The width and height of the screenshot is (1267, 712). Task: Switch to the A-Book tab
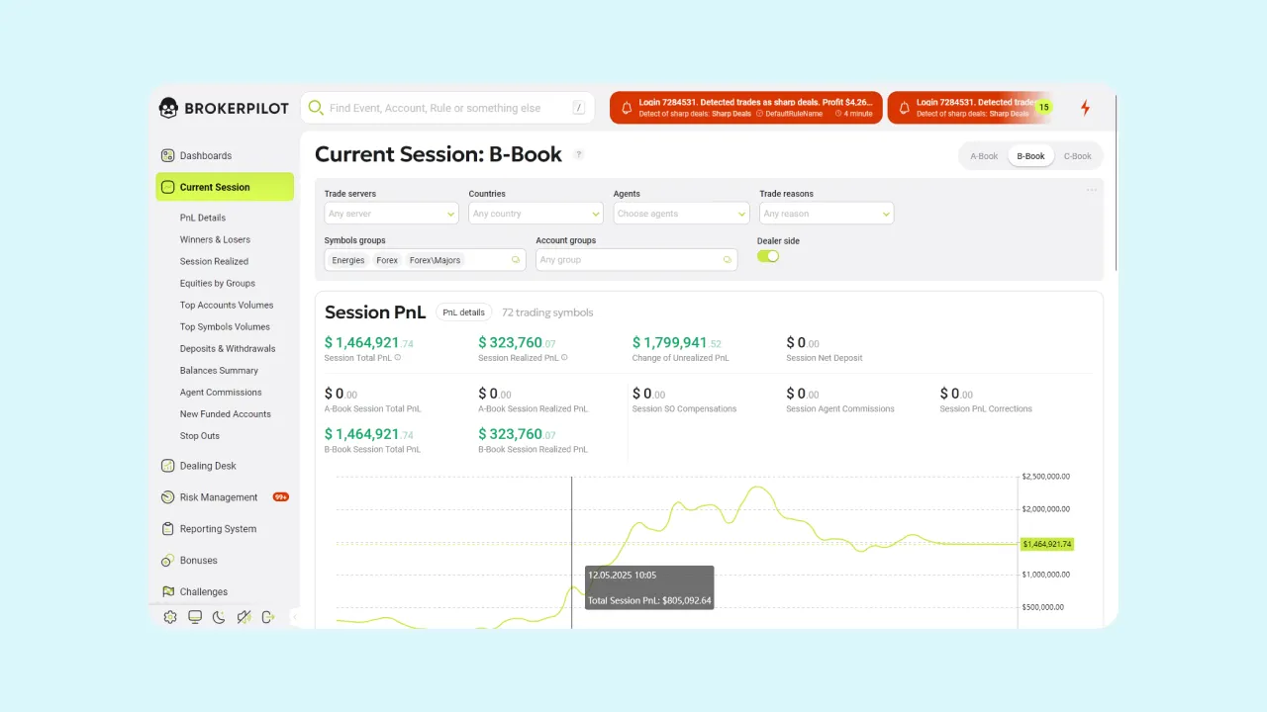[x=984, y=156]
